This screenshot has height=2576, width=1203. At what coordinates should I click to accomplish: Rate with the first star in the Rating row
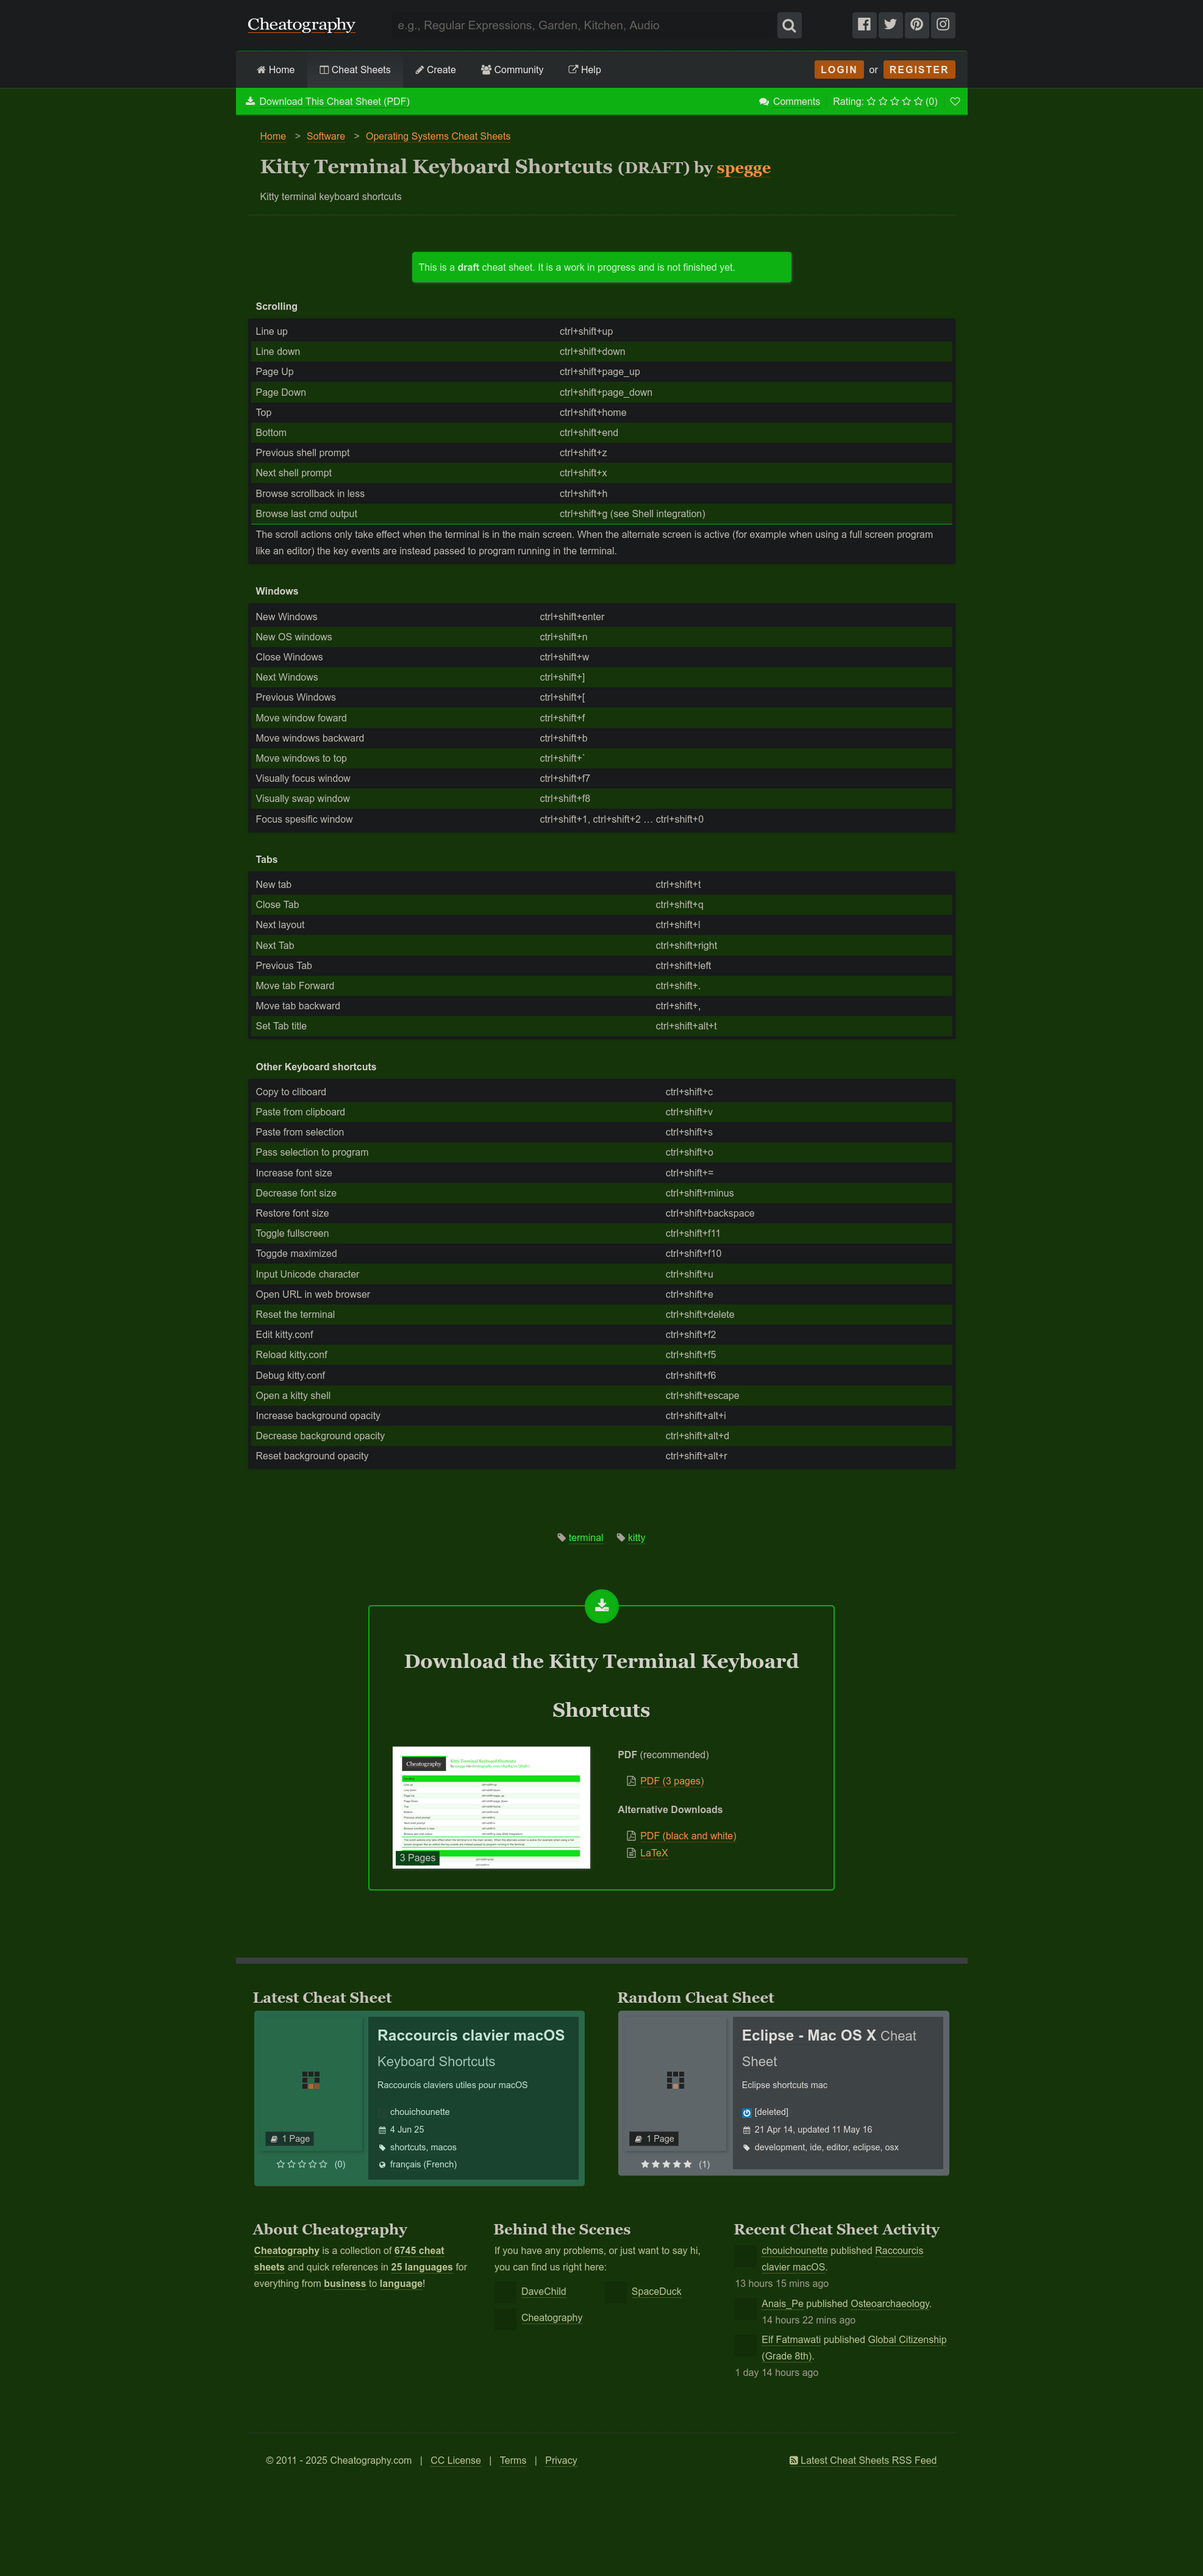pyautogui.click(x=871, y=101)
